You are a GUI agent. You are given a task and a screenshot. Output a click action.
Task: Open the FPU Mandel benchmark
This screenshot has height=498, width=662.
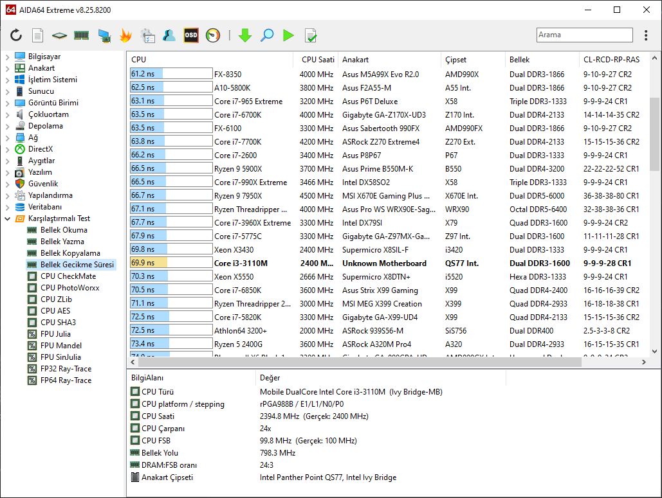pyautogui.click(x=60, y=345)
